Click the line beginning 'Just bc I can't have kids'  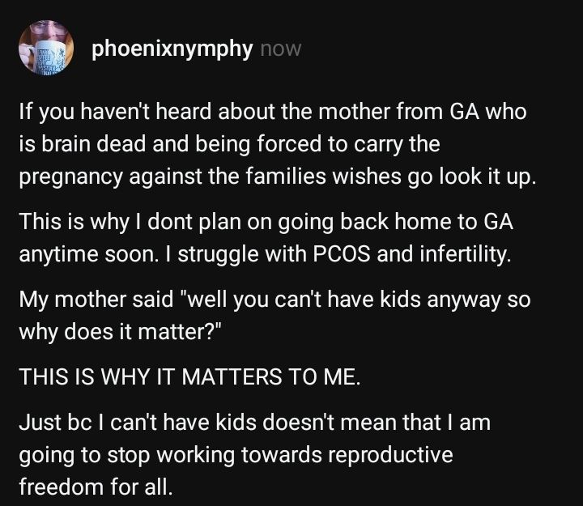[x=255, y=423]
